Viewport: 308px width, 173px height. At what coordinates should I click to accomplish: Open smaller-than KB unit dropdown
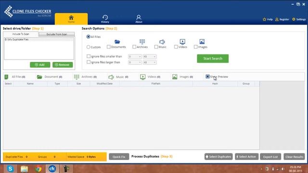(150, 57)
